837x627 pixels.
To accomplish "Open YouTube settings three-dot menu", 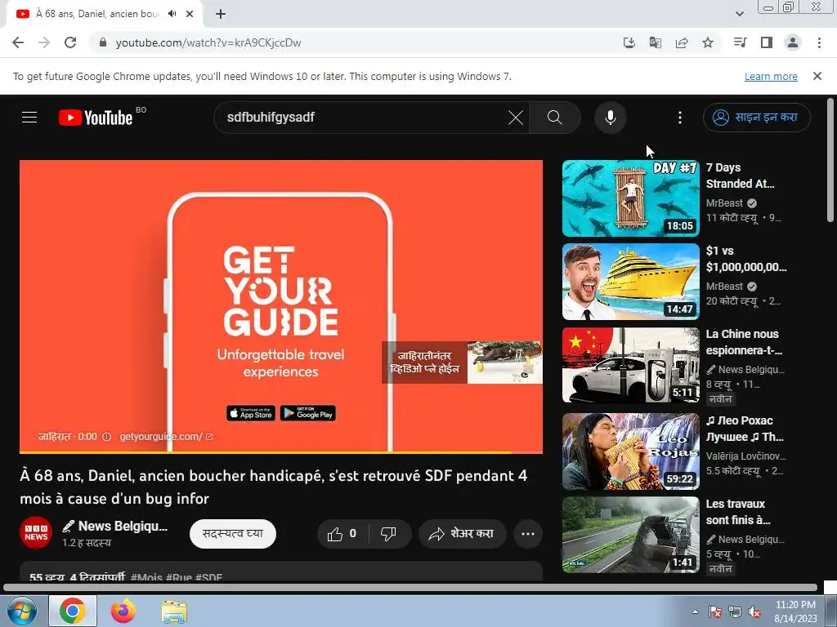I will [x=679, y=118].
